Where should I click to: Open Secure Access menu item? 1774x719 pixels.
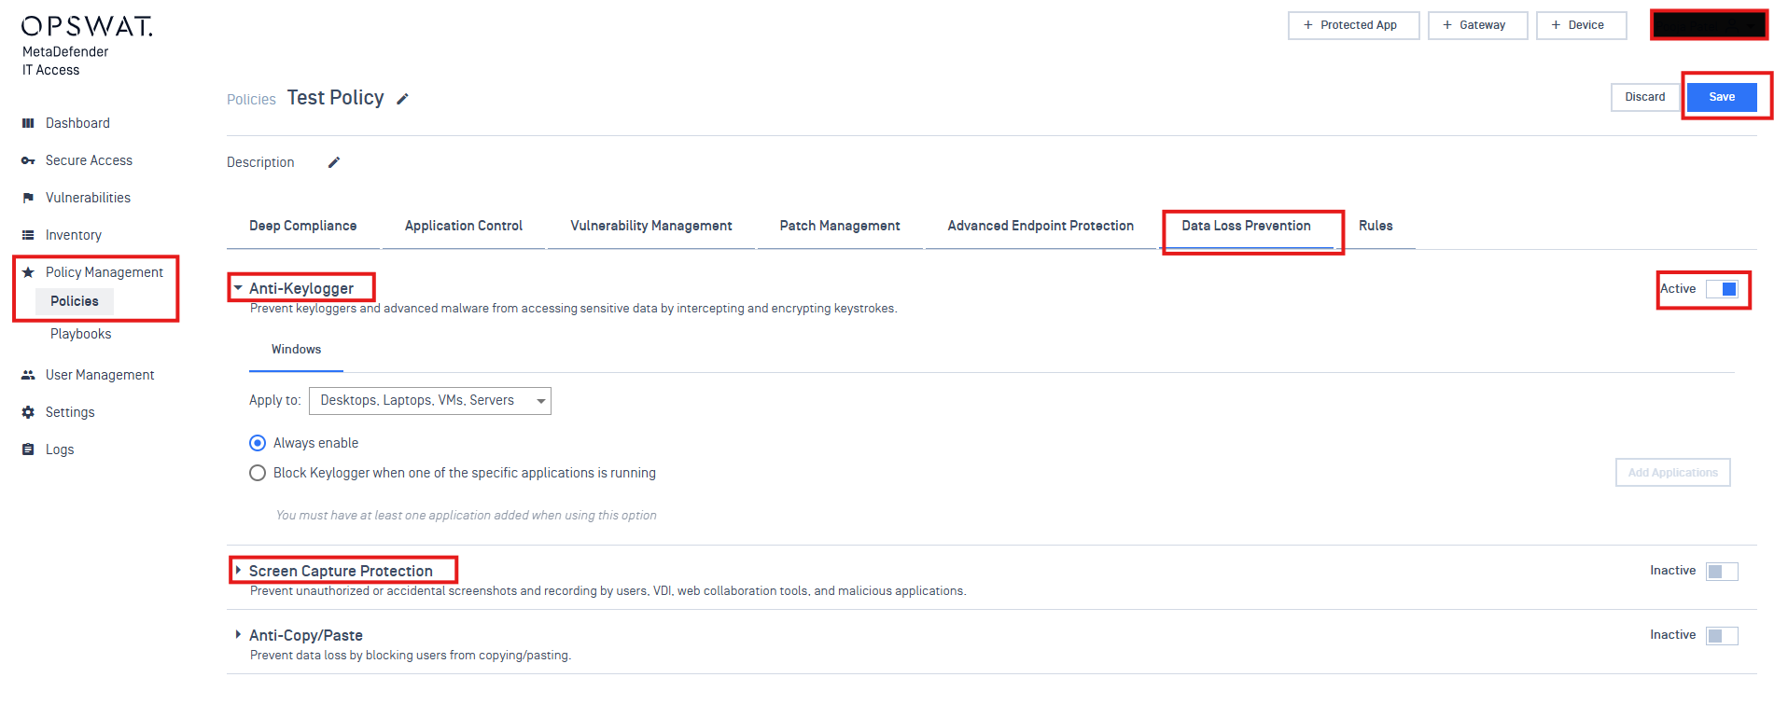coord(89,160)
